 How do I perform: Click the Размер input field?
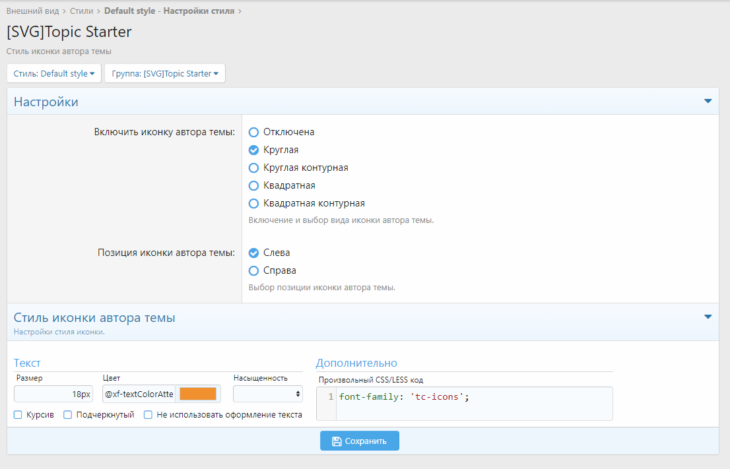(x=54, y=394)
